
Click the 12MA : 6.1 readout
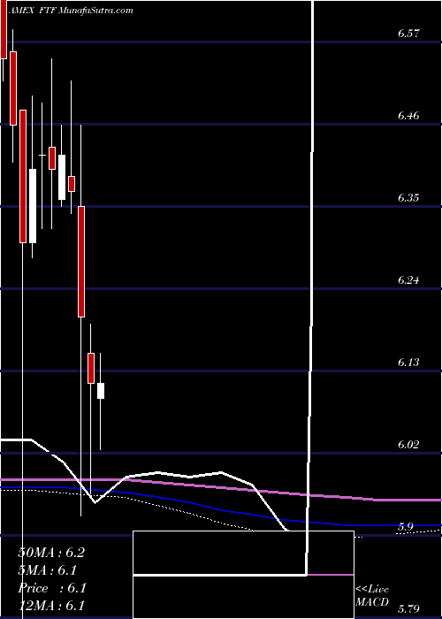point(51,606)
